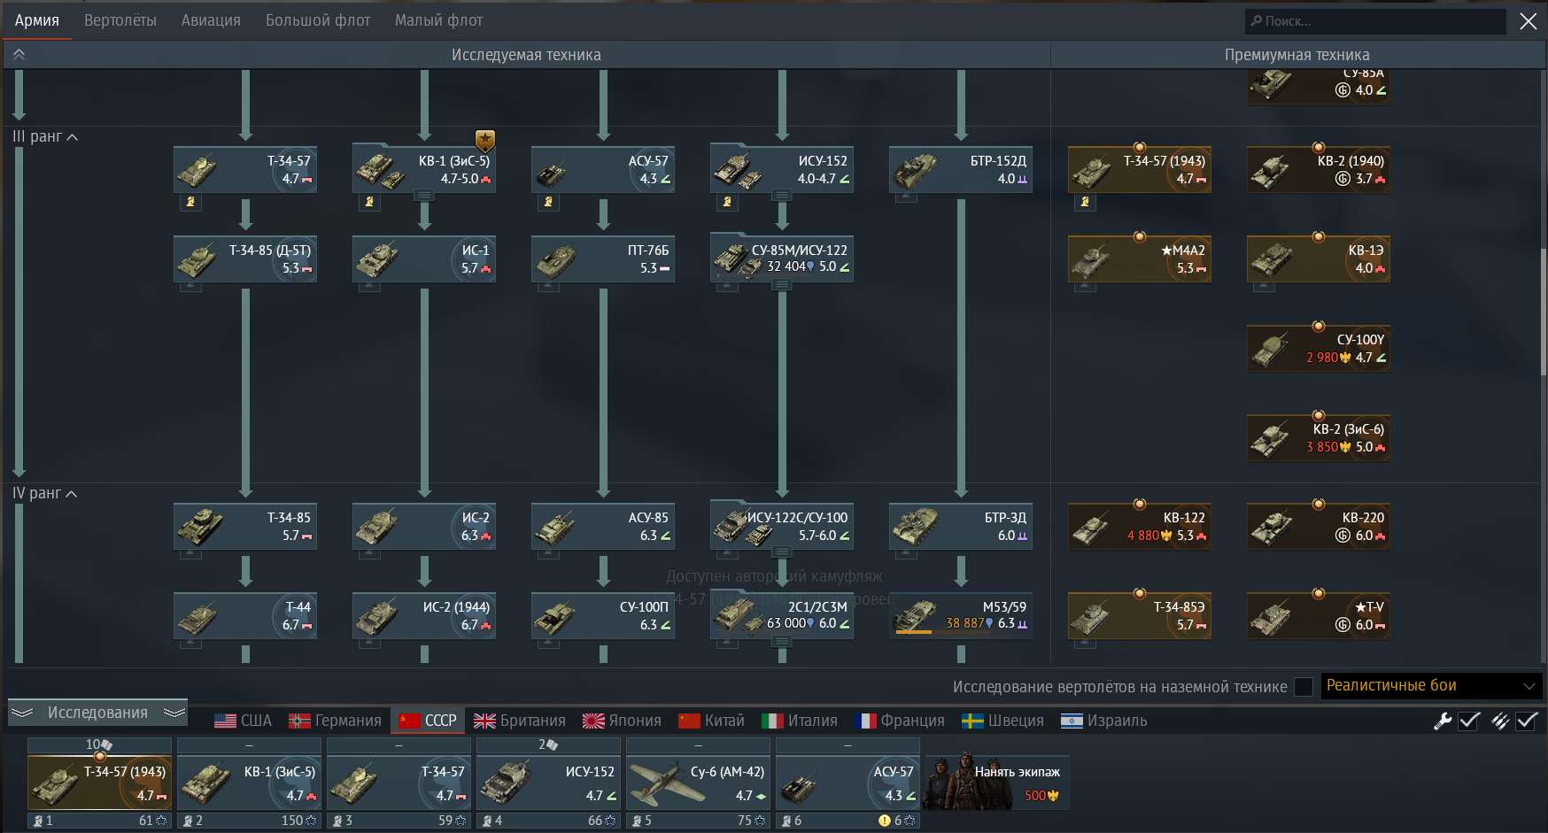Screen dimensions: 1548x833
Task: Select premium ★T-V Panther tank
Action: (x=1319, y=615)
